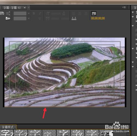Open the font style dropdown arrow
Screen dimensions: 137x136
click(x=29, y=18)
